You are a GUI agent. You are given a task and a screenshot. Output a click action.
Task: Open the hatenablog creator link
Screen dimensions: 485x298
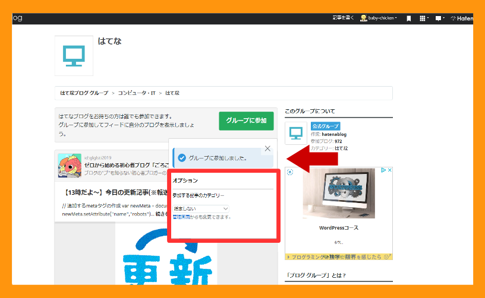click(x=334, y=134)
